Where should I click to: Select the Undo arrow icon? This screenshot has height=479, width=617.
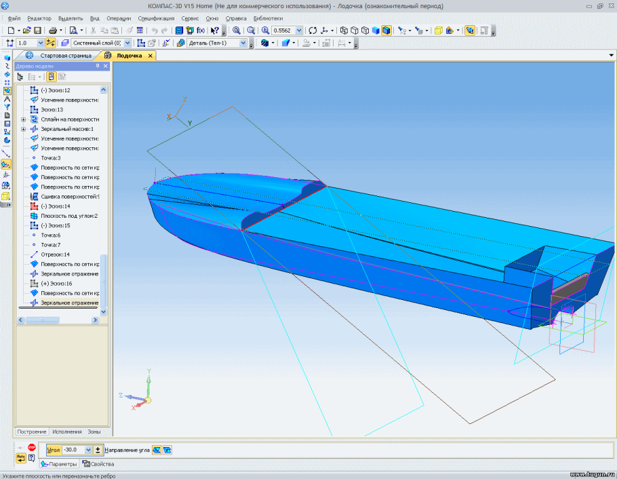tap(155, 31)
